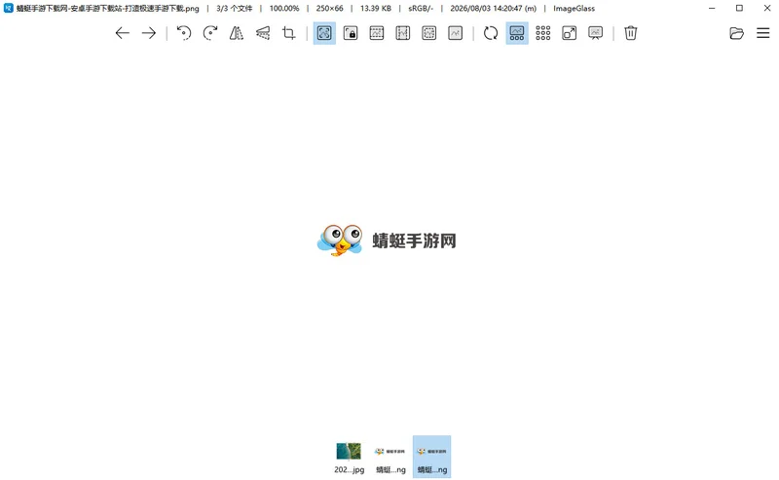Enable Scale to fill zoom mode

(x=455, y=33)
